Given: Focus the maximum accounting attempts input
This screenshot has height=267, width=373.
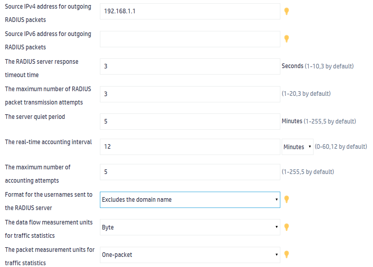Looking at the screenshot, I should [190, 172].
